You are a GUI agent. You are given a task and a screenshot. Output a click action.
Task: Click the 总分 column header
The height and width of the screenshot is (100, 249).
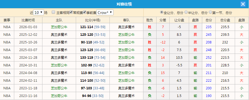point(209,20)
